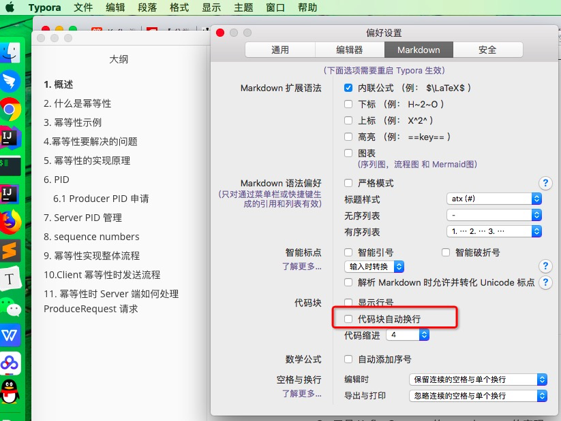The width and height of the screenshot is (561, 421).
Task: Switch to 通用 preferences tab
Action: [280, 50]
